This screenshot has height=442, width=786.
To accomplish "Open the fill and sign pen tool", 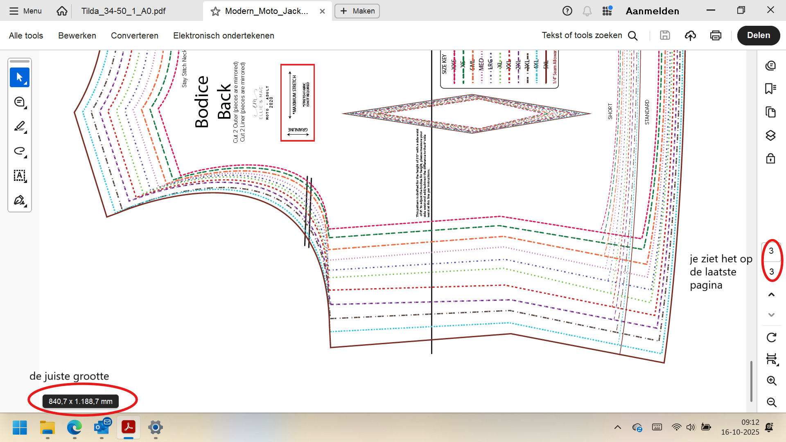I will pos(19,200).
